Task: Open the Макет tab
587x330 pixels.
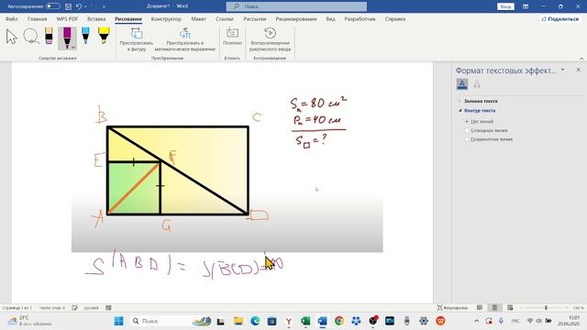Action: tap(198, 18)
